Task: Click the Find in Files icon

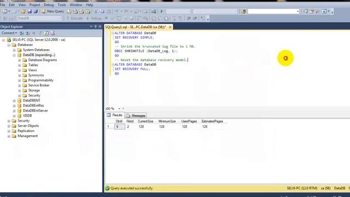Action: click(243, 11)
